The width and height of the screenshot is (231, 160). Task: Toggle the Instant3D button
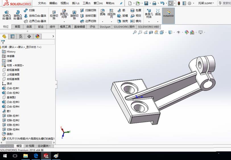coord(168,16)
